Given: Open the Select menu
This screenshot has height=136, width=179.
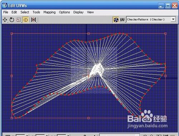Looking at the screenshot, I should [25, 12].
